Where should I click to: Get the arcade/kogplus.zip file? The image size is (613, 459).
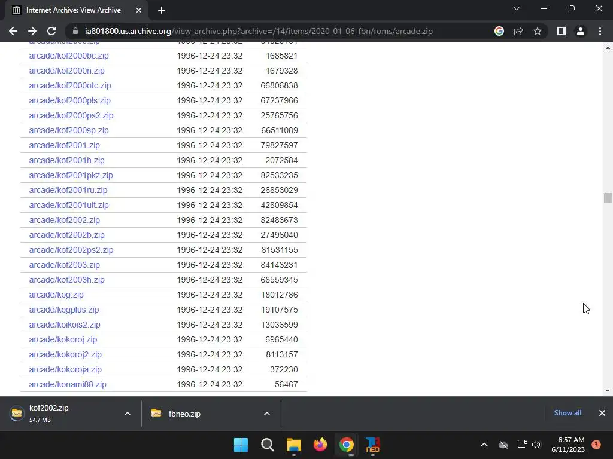coord(64,310)
